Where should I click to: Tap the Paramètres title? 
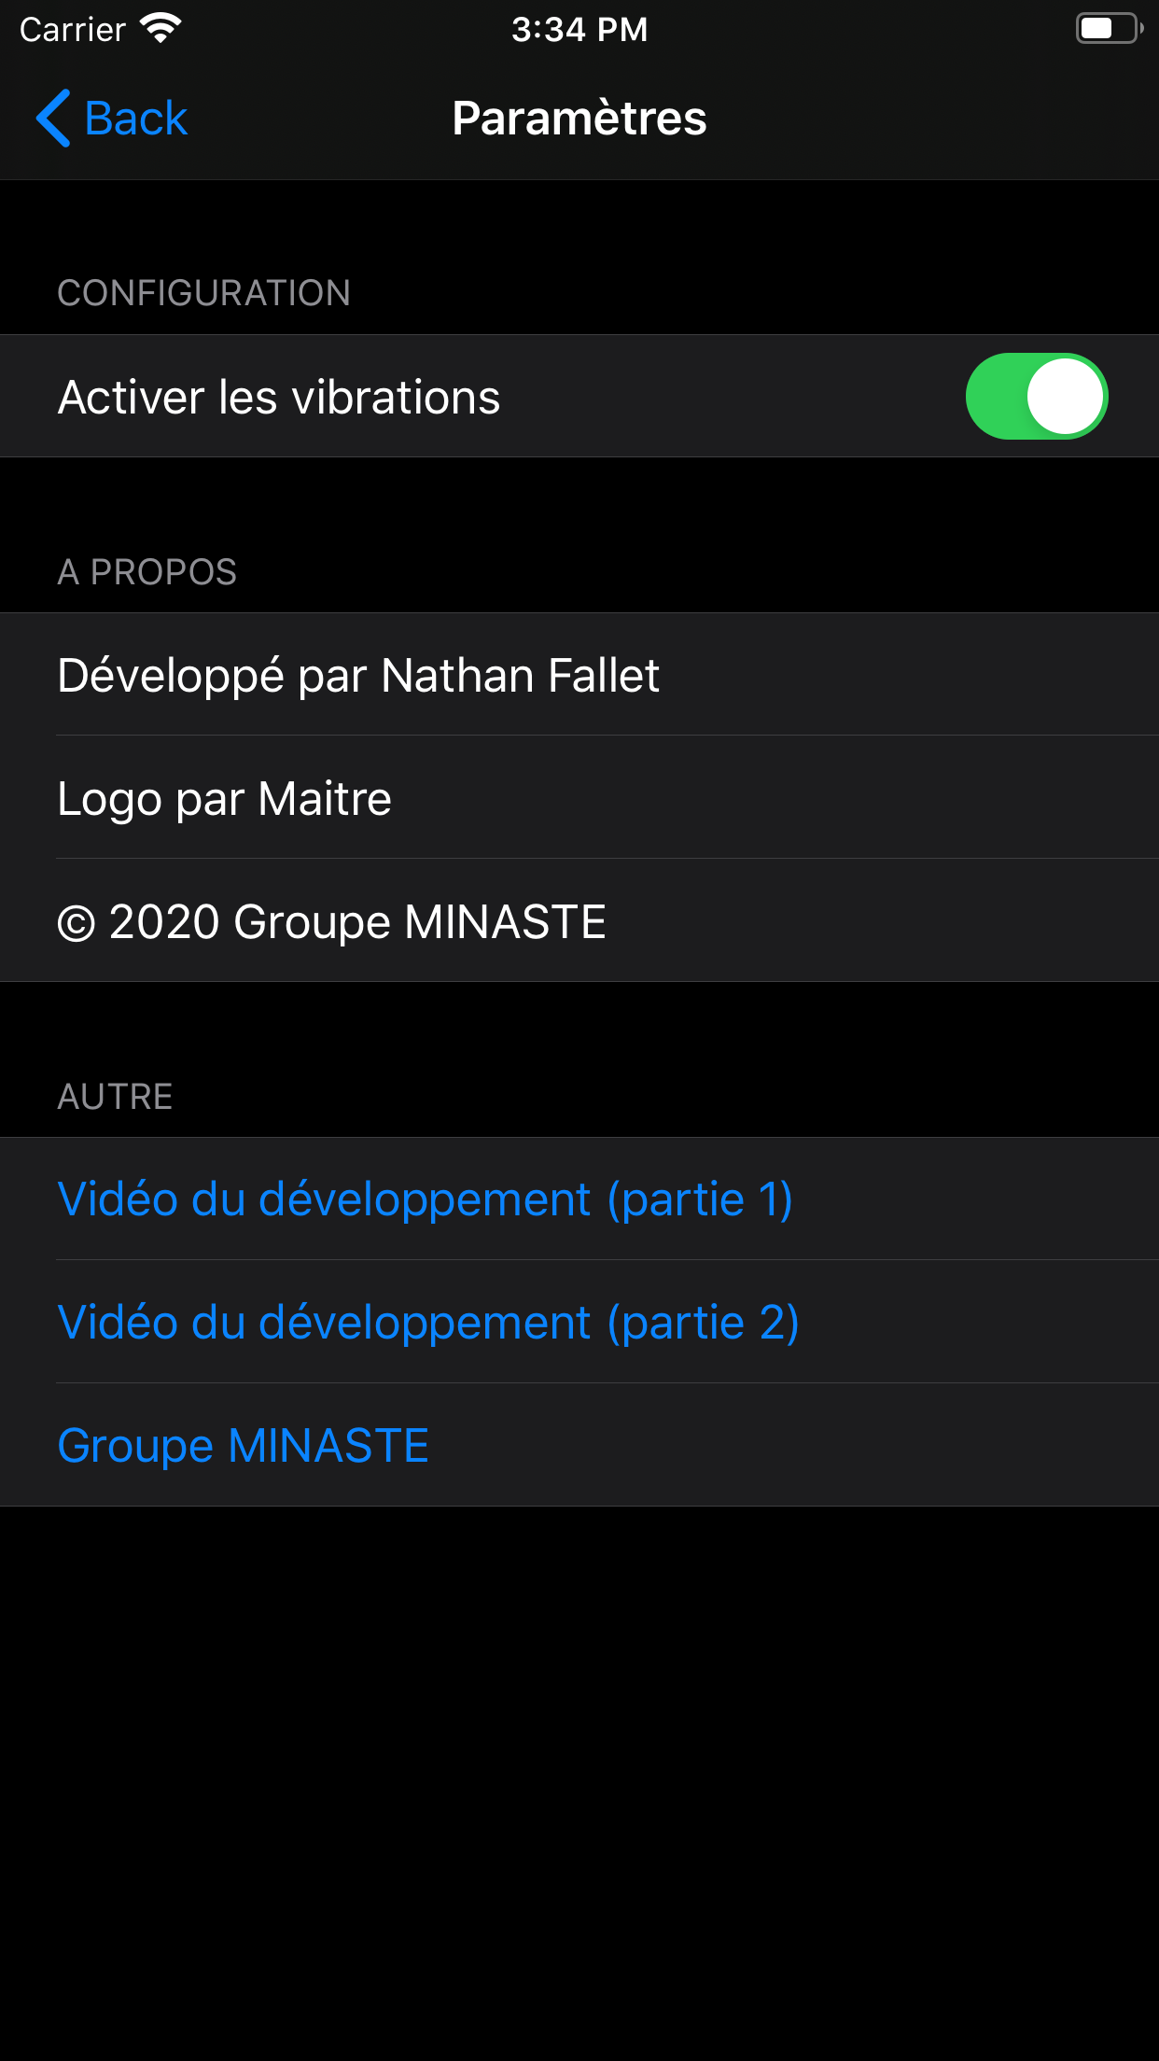579,119
